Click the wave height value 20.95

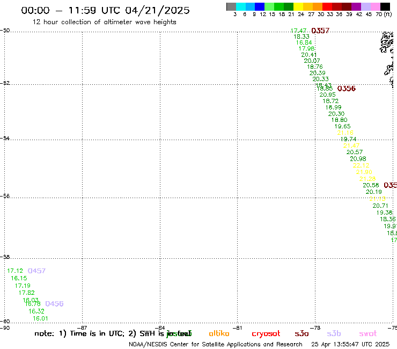[327, 94]
